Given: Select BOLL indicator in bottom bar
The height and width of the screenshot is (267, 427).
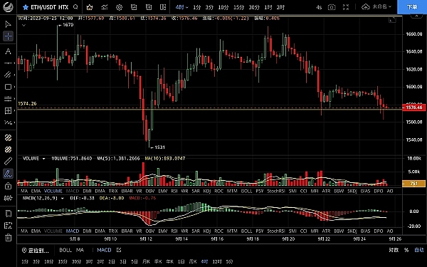Looking at the screenshot, I should (65, 250).
